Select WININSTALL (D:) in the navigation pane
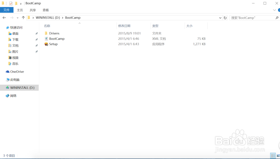Screen dimensions: 280x159 point(19,88)
